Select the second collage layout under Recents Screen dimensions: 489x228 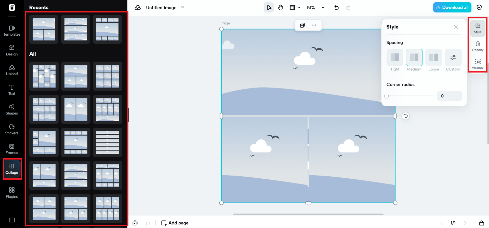click(x=76, y=30)
